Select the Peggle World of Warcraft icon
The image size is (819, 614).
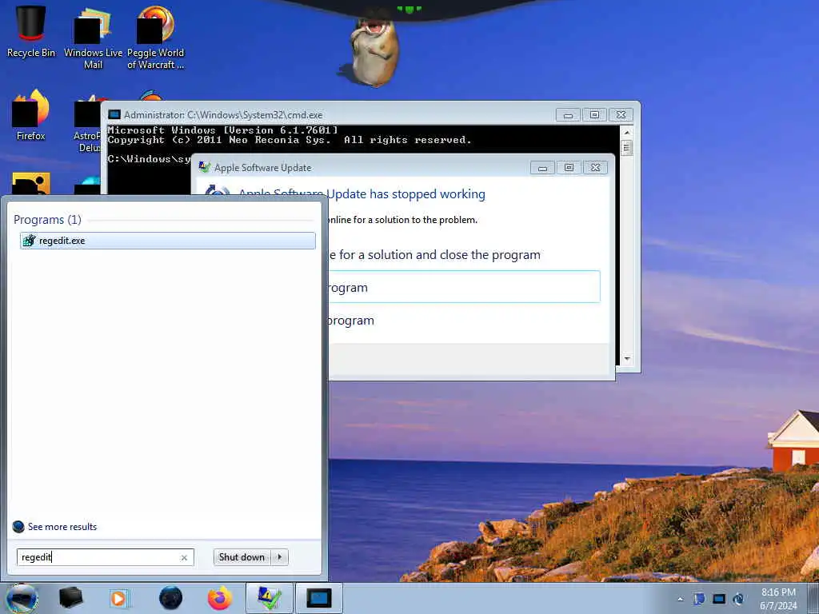[155, 38]
